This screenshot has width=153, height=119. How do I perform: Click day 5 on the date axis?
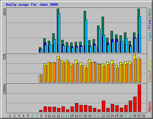coord(28,116)
